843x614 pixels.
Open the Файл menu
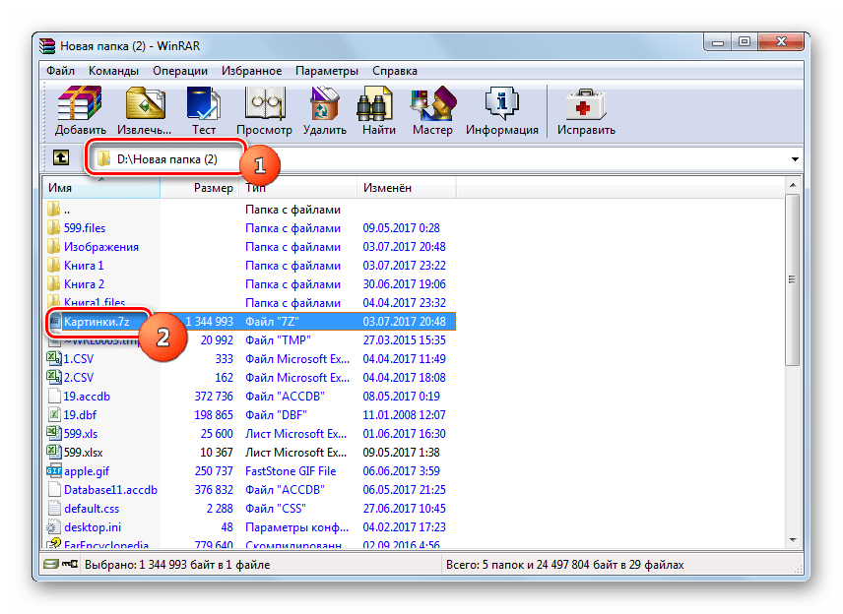pyautogui.click(x=60, y=71)
